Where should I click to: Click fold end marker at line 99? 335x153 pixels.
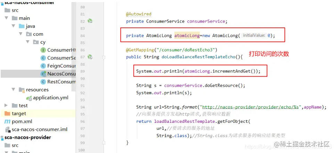point(104,143)
